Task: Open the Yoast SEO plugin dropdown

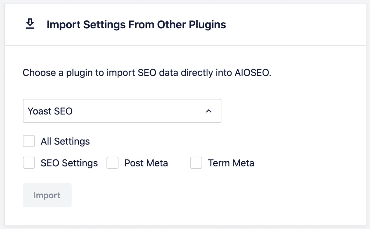Action: pyautogui.click(x=122, y=111)
